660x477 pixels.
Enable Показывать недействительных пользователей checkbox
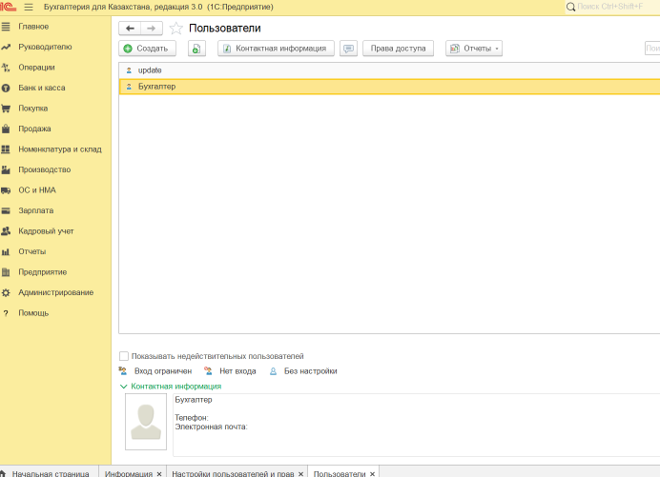[x=124, y=356]
